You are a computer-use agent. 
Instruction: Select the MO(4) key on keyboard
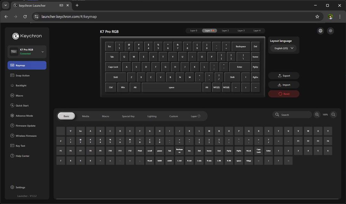click(226, 87)
